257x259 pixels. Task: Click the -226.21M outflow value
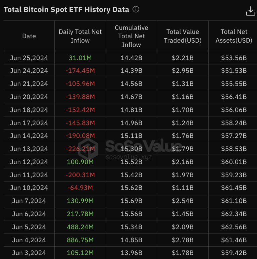tap(80, 149)
